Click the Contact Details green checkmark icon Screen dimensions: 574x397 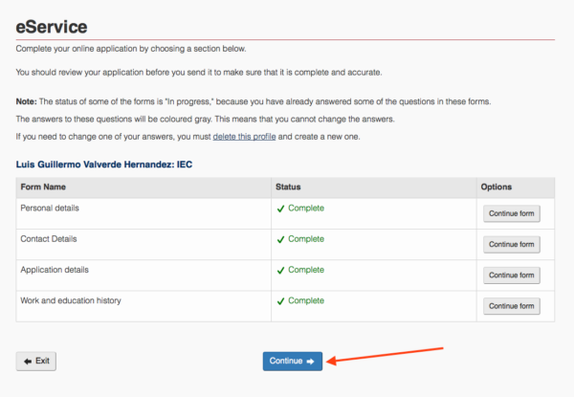click(280, 239)
